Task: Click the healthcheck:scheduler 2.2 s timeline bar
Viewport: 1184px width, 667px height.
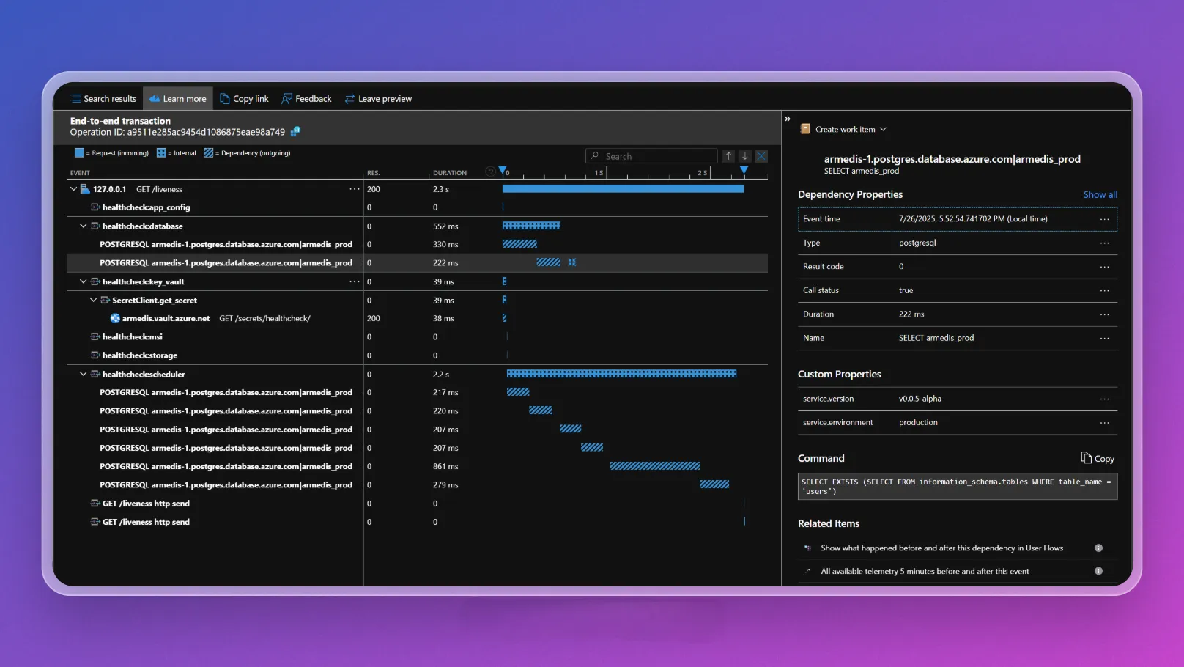Action: point(621,374)
